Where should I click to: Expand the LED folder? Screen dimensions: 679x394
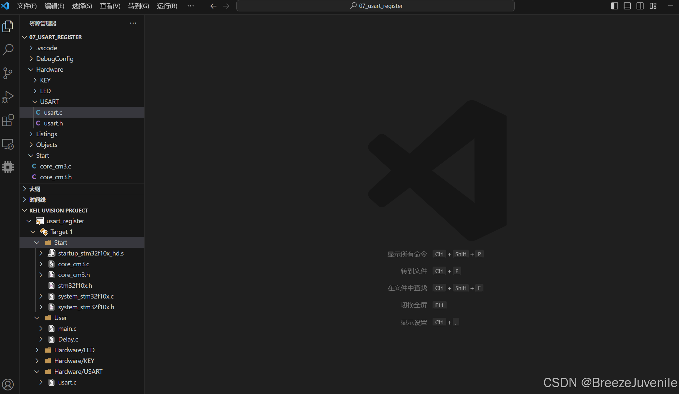[x=35, y=91]
